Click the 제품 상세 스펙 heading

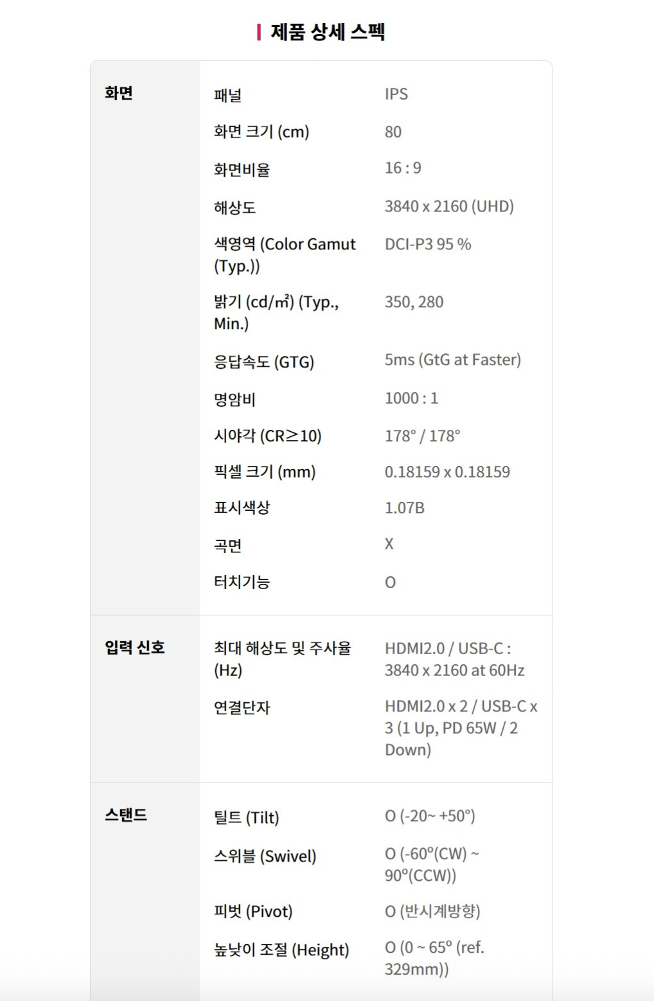tap(327, 32)
